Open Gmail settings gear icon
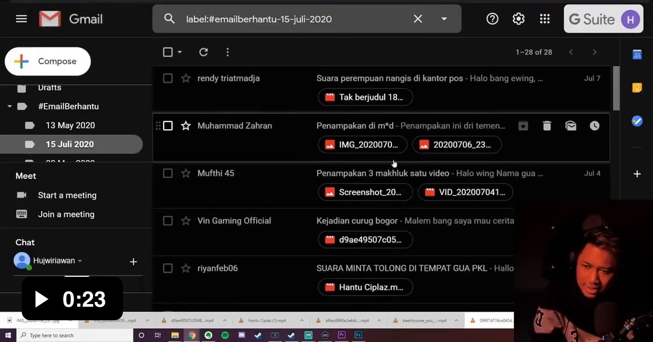Image resolution: width=653 pixels, height=342 pixels. coord(519,19)
